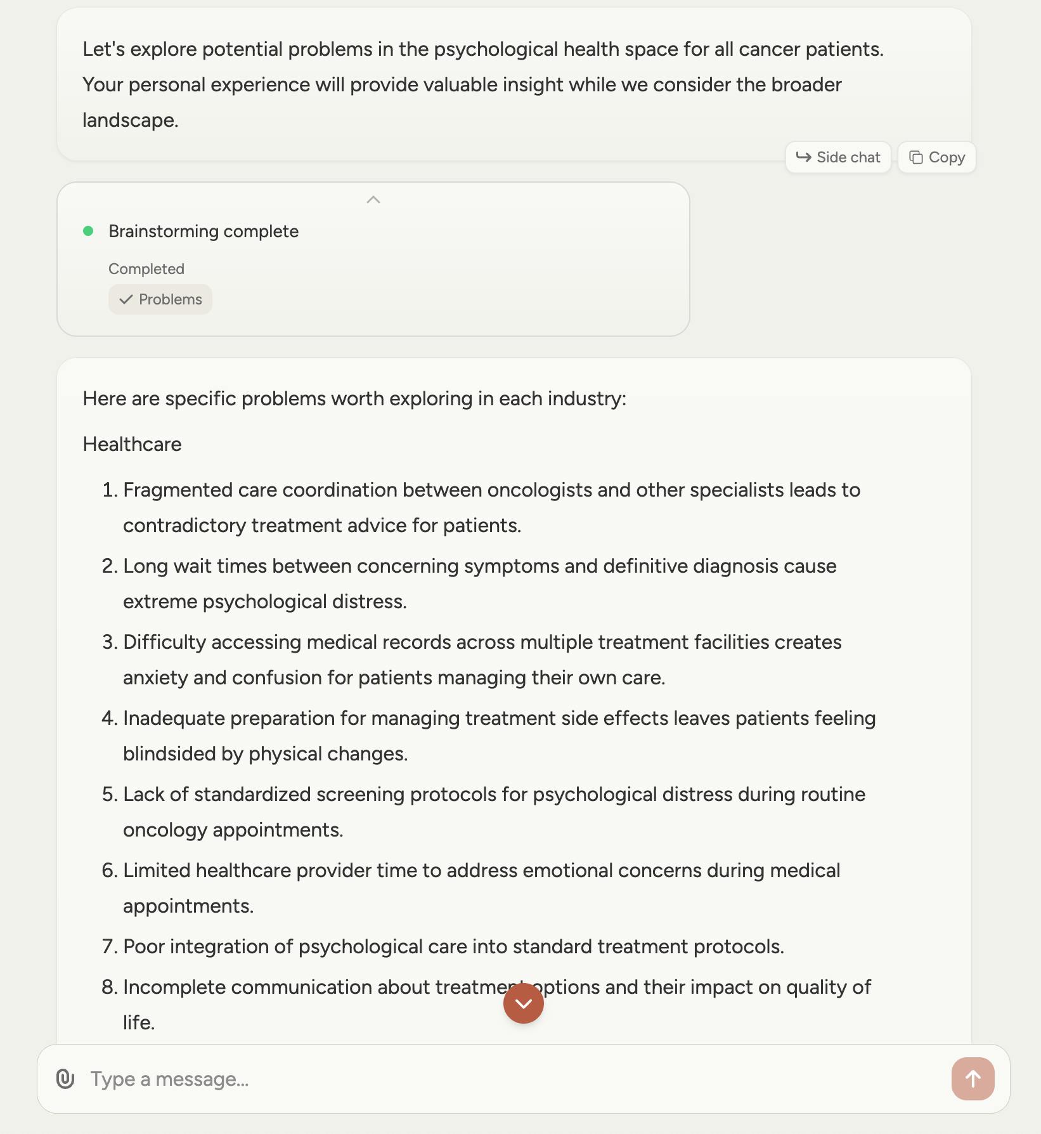
Task: Click the paperclip attachment icon
Action: point(65,1078)
